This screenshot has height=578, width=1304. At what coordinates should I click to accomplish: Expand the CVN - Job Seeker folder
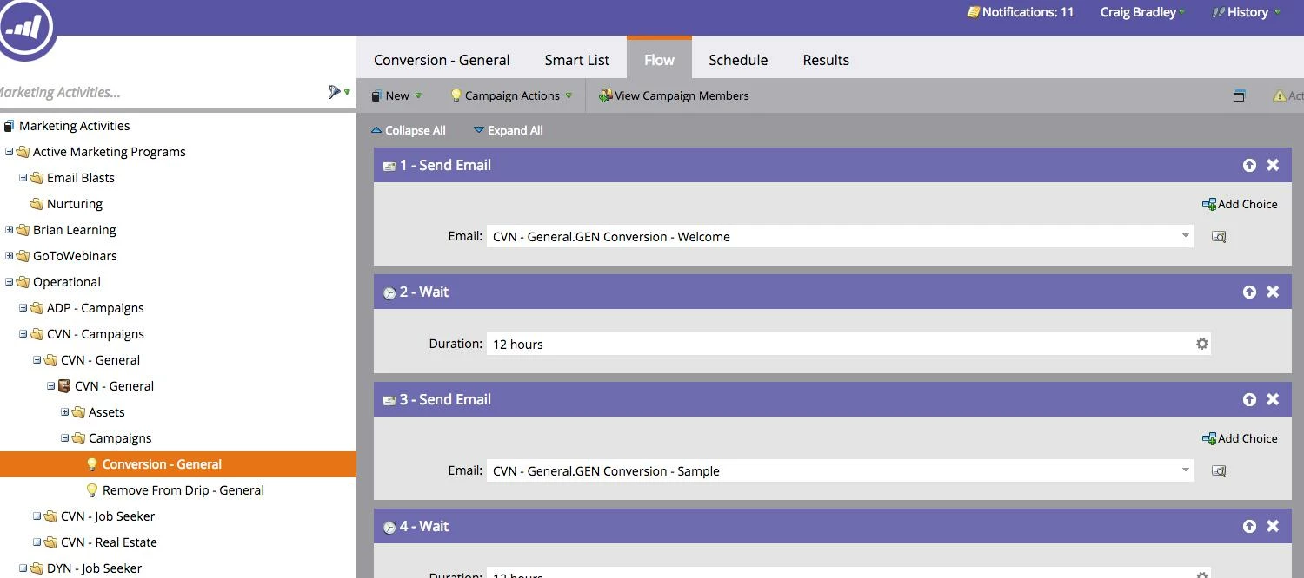(37, 516)
